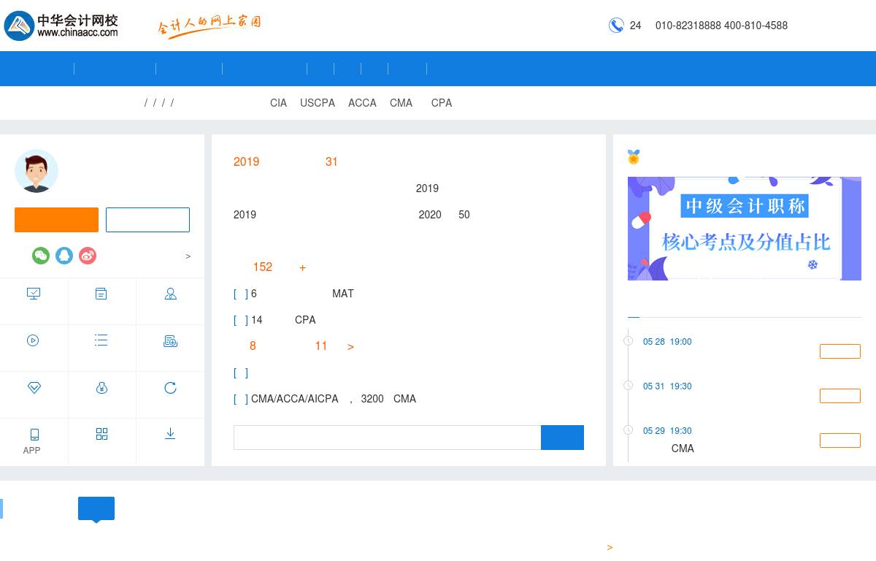Click the medal badge icon
Screen dimensions: 876x561
(x=634, y=157)
